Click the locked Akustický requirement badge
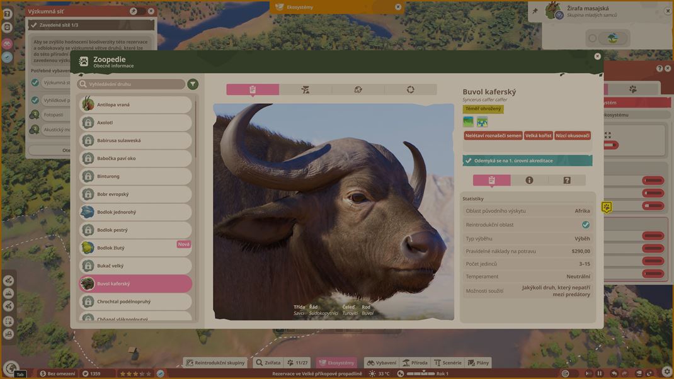 [x=35, y=129]
